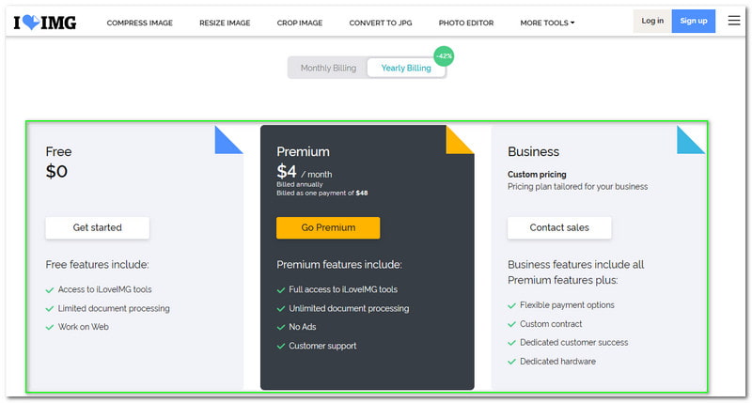Open Convert to JPG tool
Viewport: 752px width, 403px height.
coord(381,23)
